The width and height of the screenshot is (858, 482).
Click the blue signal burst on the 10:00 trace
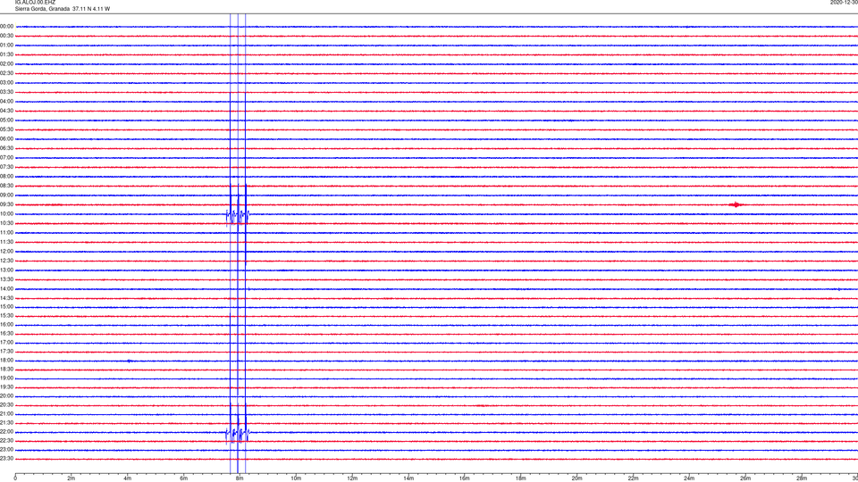[238, 216]
